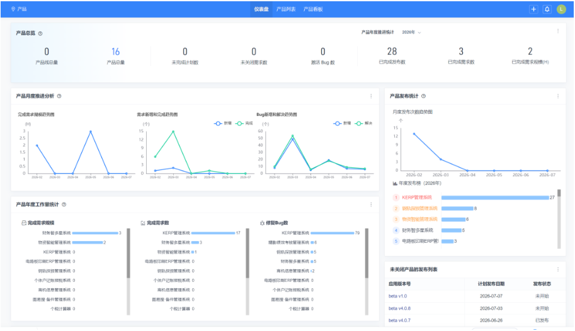Switch to 仪表盘 tab
575x331 pixels.
click(x=261, y=9)
